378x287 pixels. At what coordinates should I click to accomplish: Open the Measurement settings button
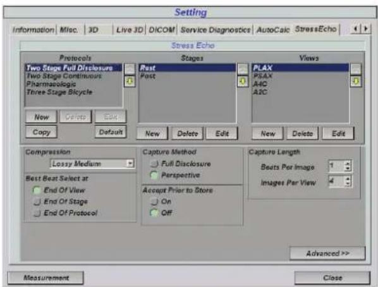tap(46, 278)
